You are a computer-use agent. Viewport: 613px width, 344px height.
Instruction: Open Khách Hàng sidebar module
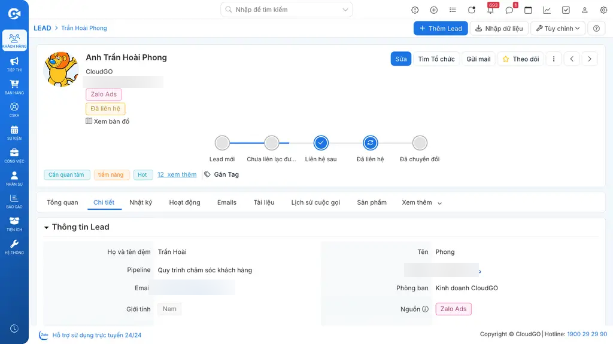14,40
